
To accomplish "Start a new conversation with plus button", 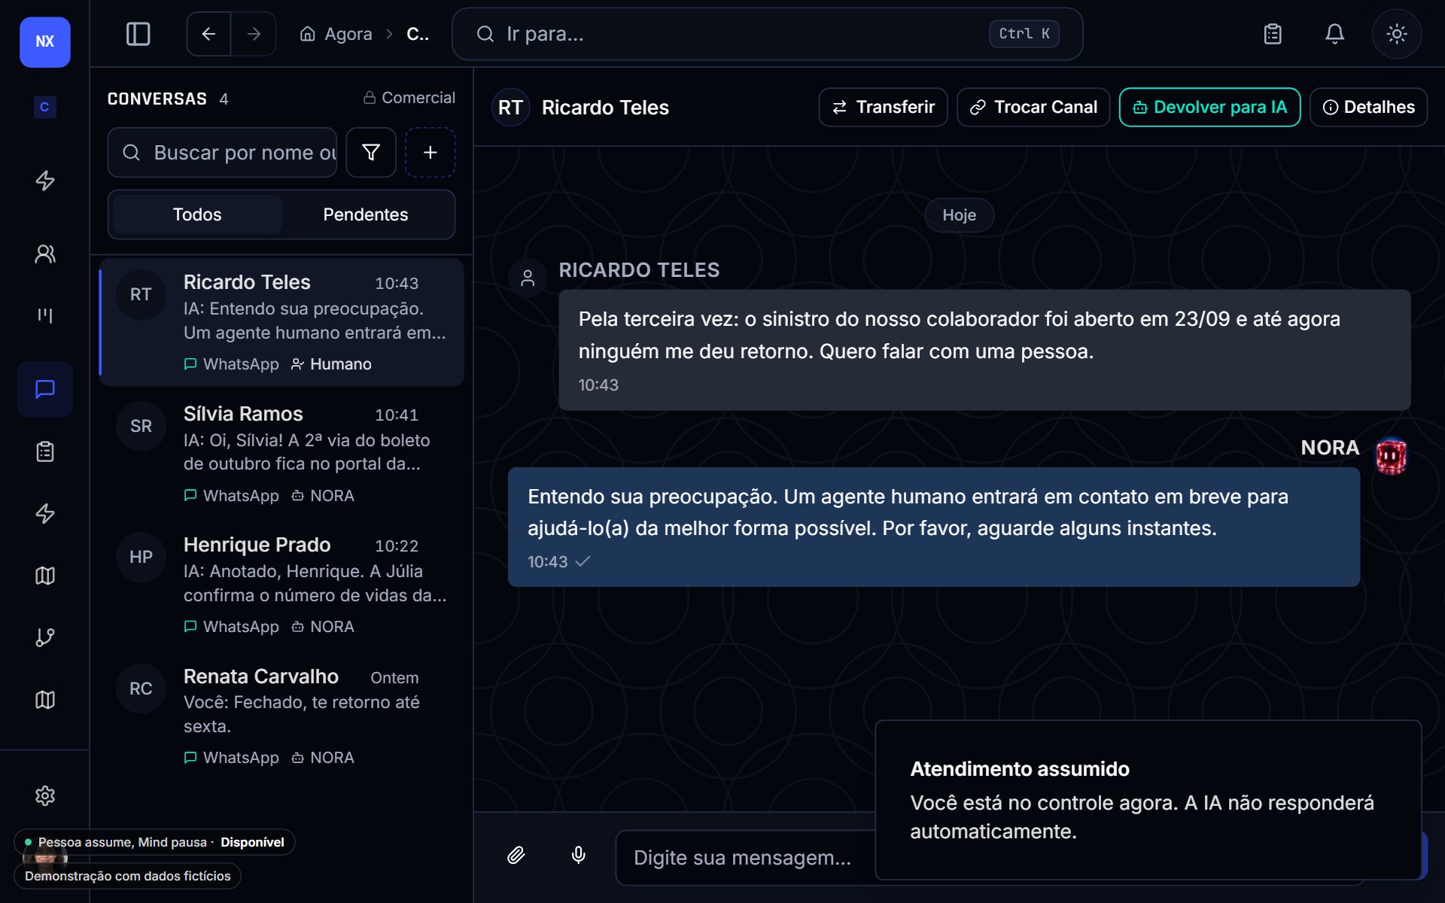I will coord(430,153).
